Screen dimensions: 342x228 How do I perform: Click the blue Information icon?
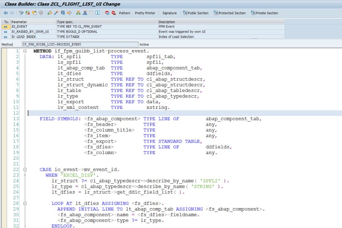coord(98,13)
